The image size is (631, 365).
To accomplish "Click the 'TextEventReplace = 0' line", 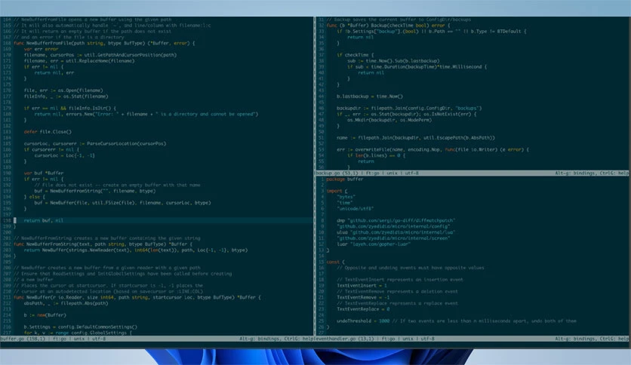I will (x=363, y=309).
